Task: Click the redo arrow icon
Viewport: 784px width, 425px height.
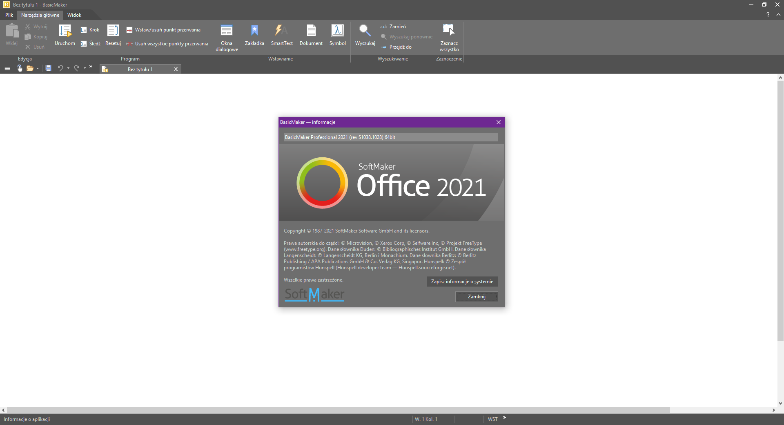Action: point(77,68)
